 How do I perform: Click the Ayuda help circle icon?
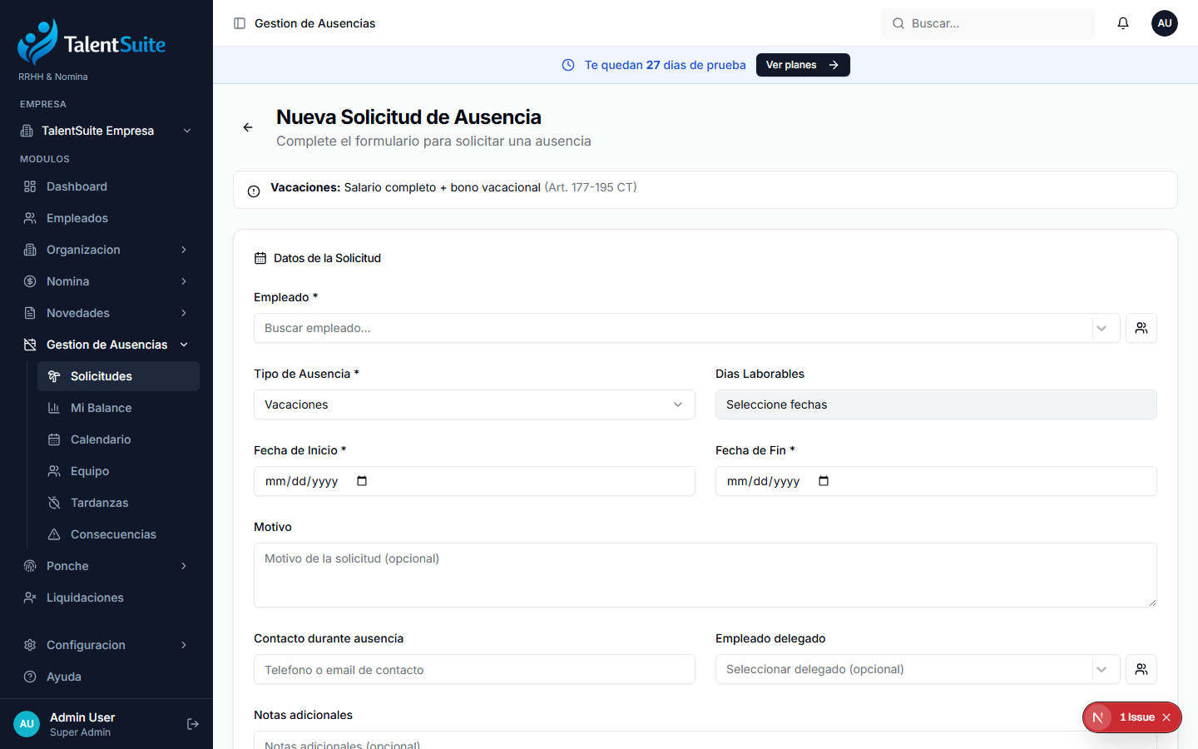(x=30, y=677)
